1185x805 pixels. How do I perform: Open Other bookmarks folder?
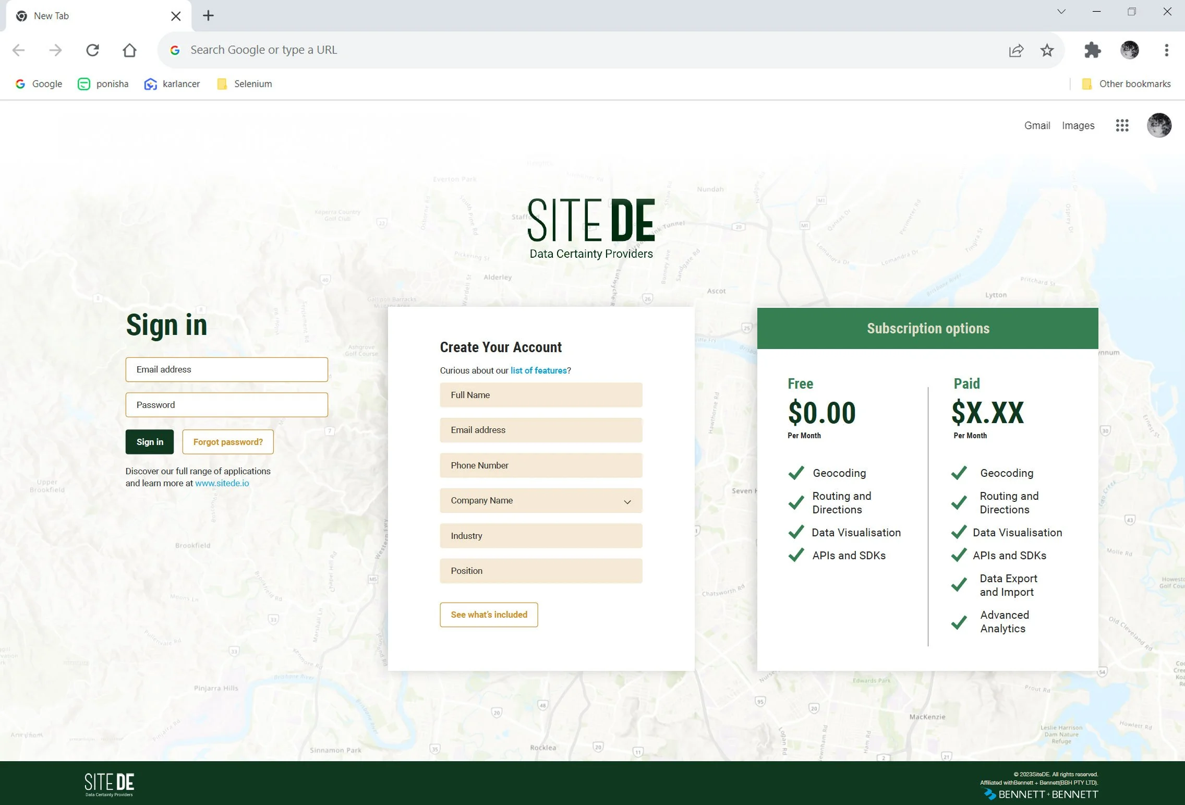pyautogui.click(x=1127, y=84)
